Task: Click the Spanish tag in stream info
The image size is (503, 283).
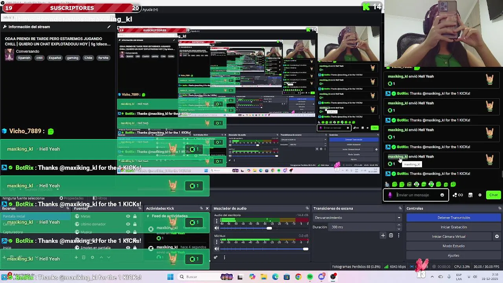Action: [24, 58]
